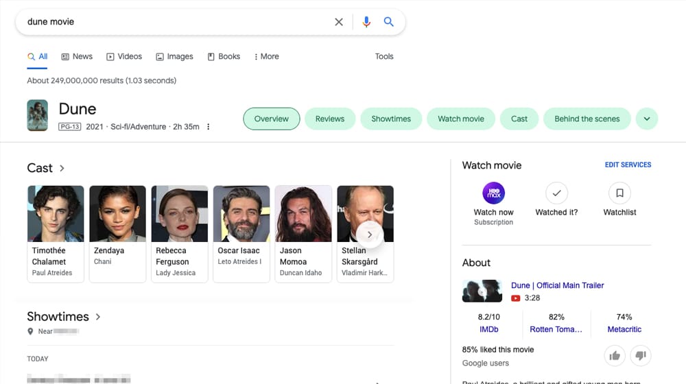Open the Metacritic rating link
686x384 pixels.
tap(624, 329)
